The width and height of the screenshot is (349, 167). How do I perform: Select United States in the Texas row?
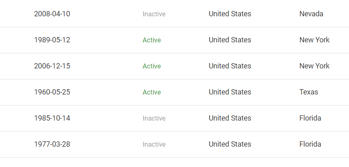click(x=230, y=92)
